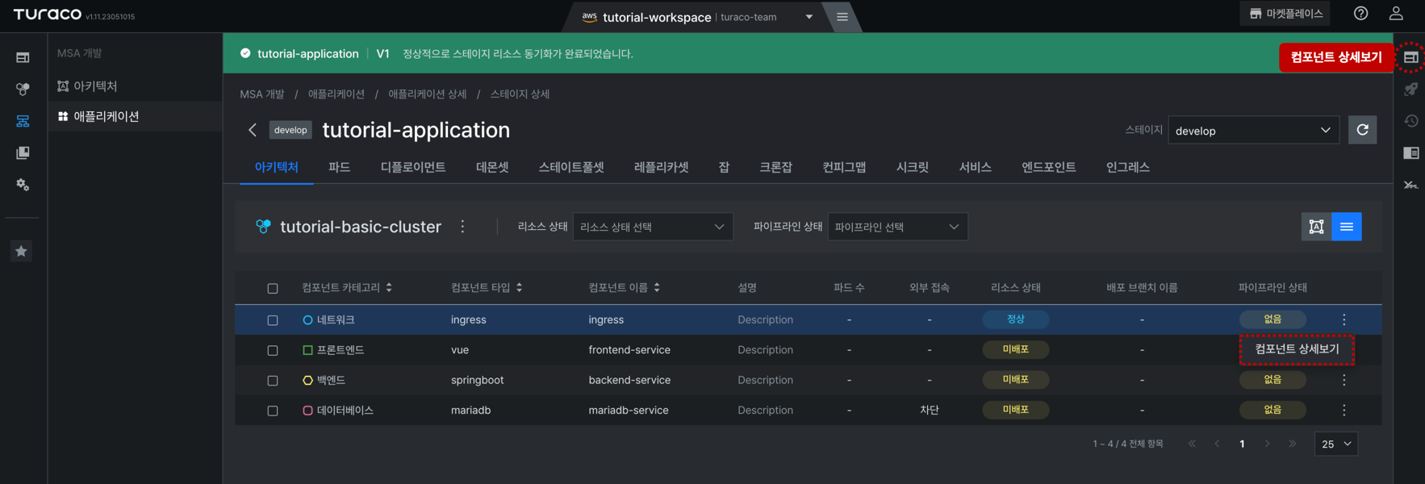1425x484 pixels.
Task: Open the cluster icon in left sidebar
Action: [23, 89]
